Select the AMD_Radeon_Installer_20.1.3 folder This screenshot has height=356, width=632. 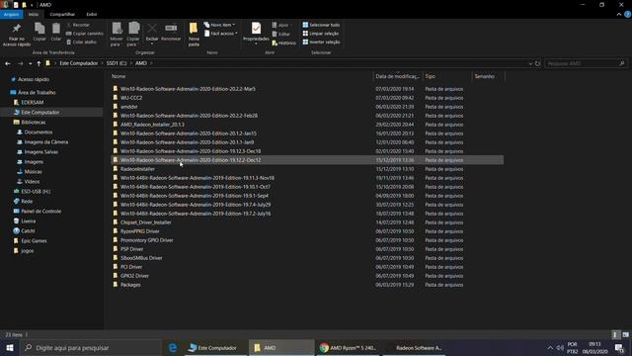[x=152, y=125]
